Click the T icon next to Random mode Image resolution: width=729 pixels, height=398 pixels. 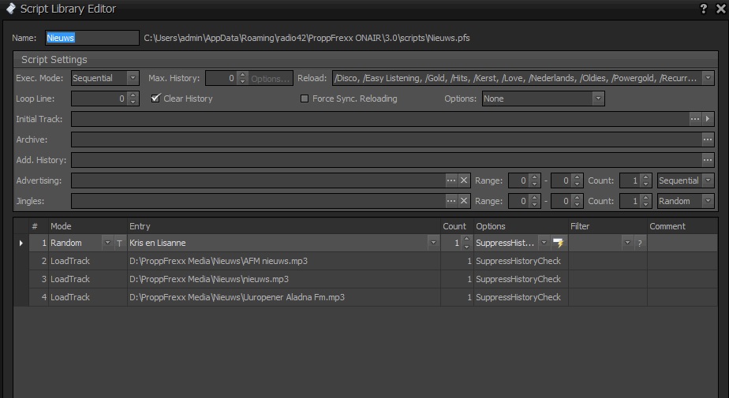click(x=120, y=244)
